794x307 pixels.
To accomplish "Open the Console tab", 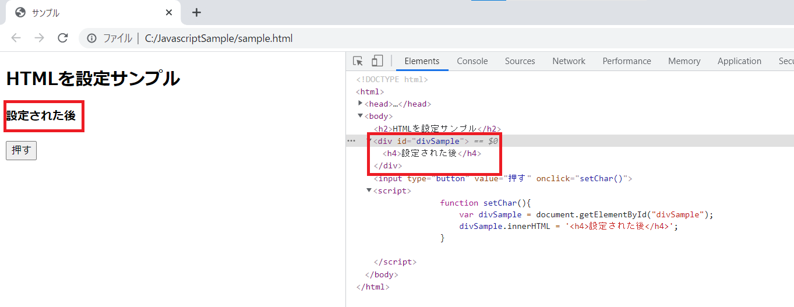I will coord(472,61).
